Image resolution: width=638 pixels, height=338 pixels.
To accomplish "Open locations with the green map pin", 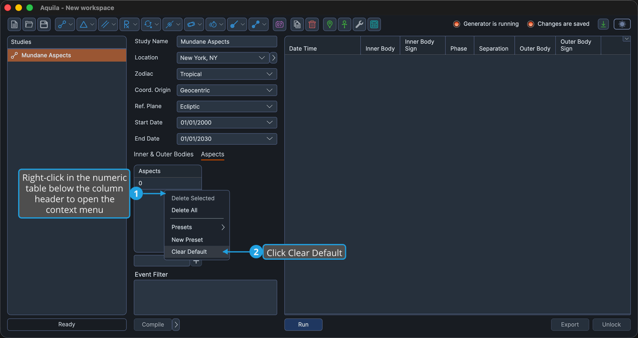I will [330, 24].
